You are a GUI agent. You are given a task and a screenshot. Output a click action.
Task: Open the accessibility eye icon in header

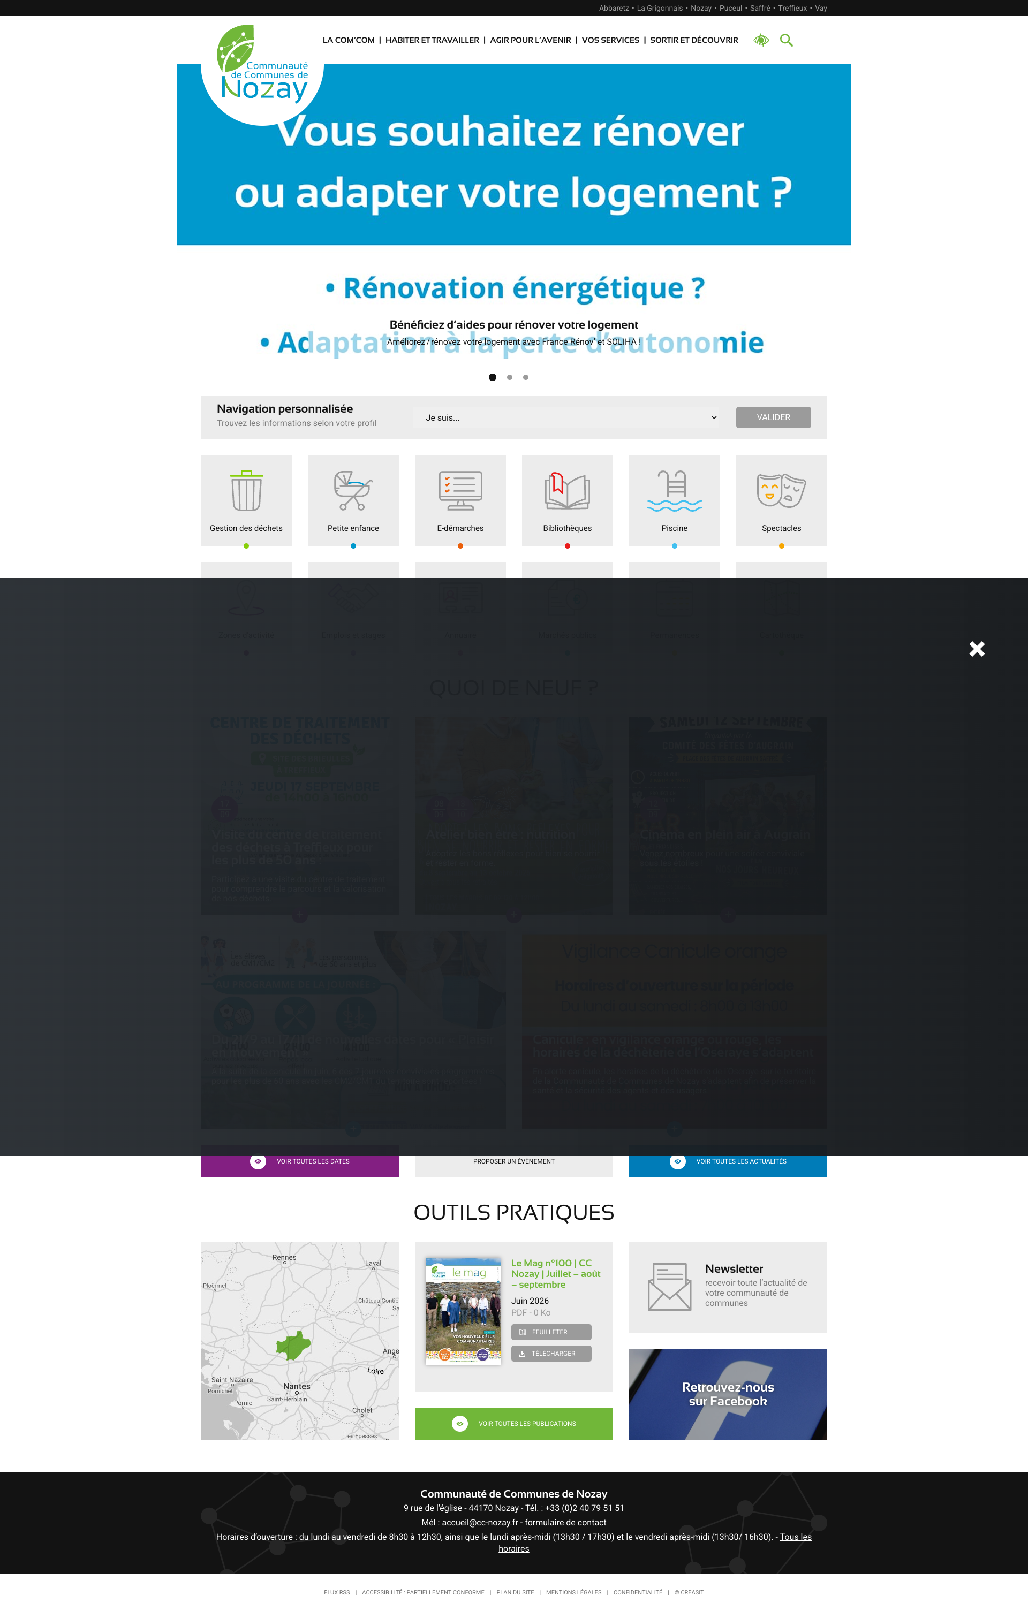761,40
